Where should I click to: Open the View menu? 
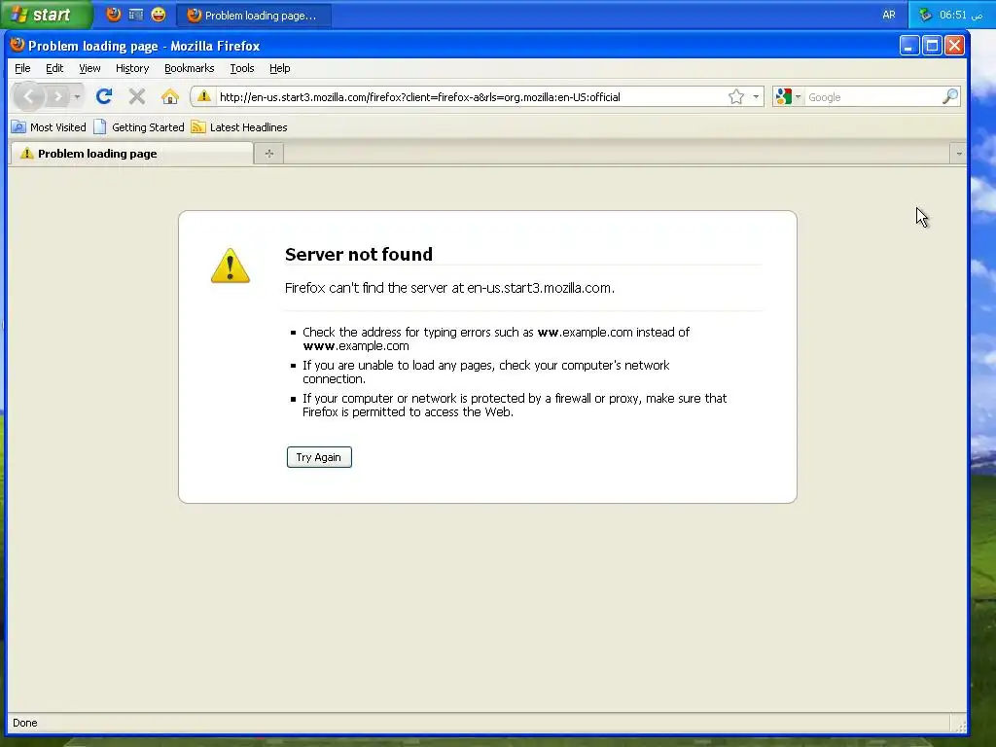[89, 68]
